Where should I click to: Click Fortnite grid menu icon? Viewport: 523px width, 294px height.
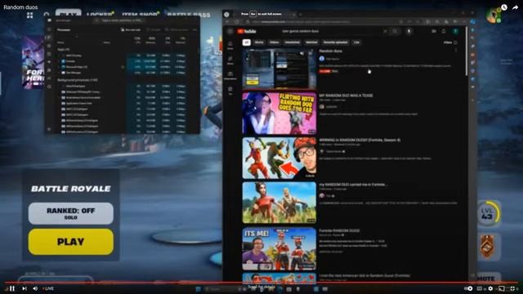click(30, 15)
